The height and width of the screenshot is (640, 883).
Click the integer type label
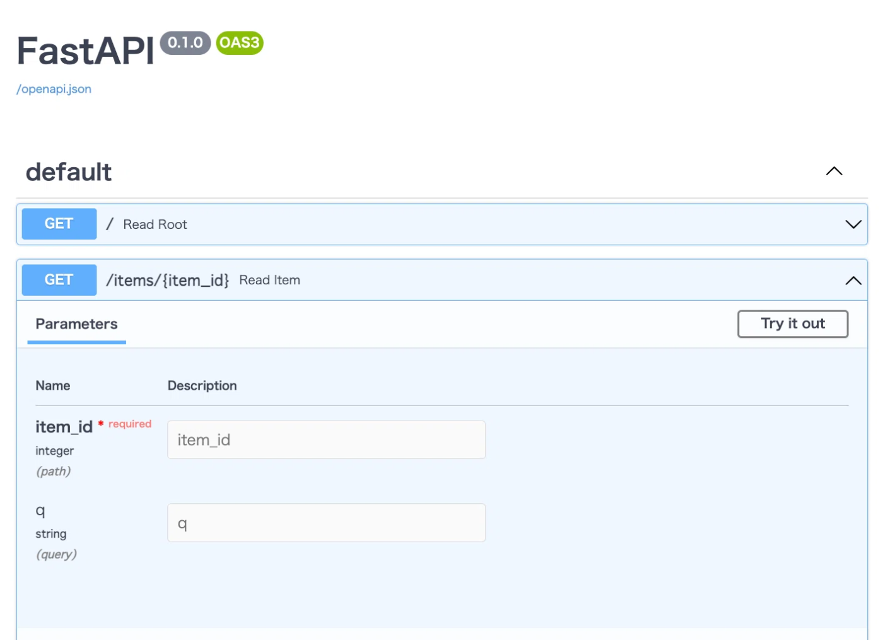[54, 451]
